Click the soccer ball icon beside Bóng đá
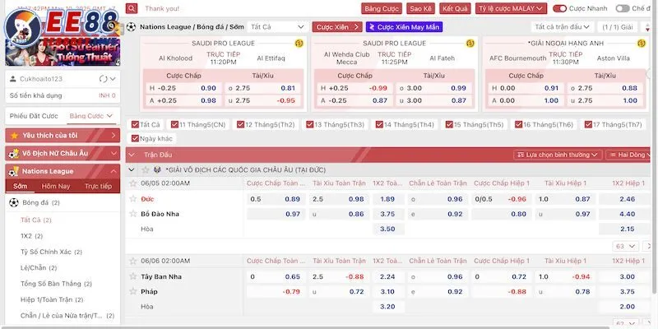658x329 pixels. click(x=14, y=202)
